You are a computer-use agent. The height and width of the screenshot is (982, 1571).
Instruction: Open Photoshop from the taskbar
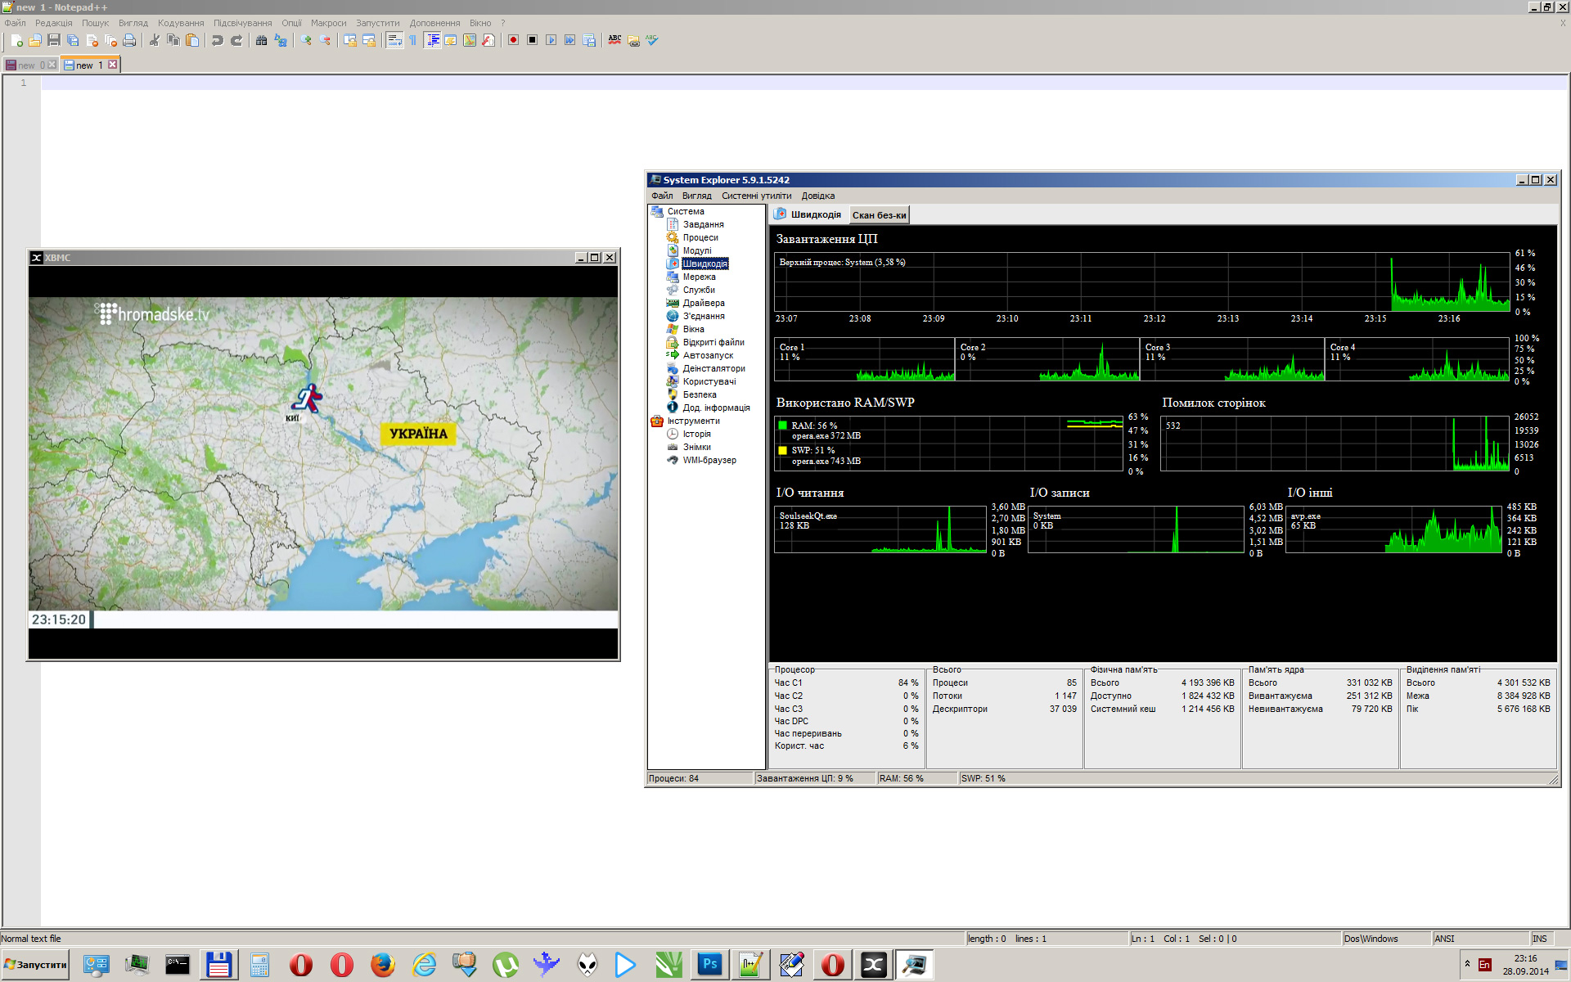click(x=709, y=965)
